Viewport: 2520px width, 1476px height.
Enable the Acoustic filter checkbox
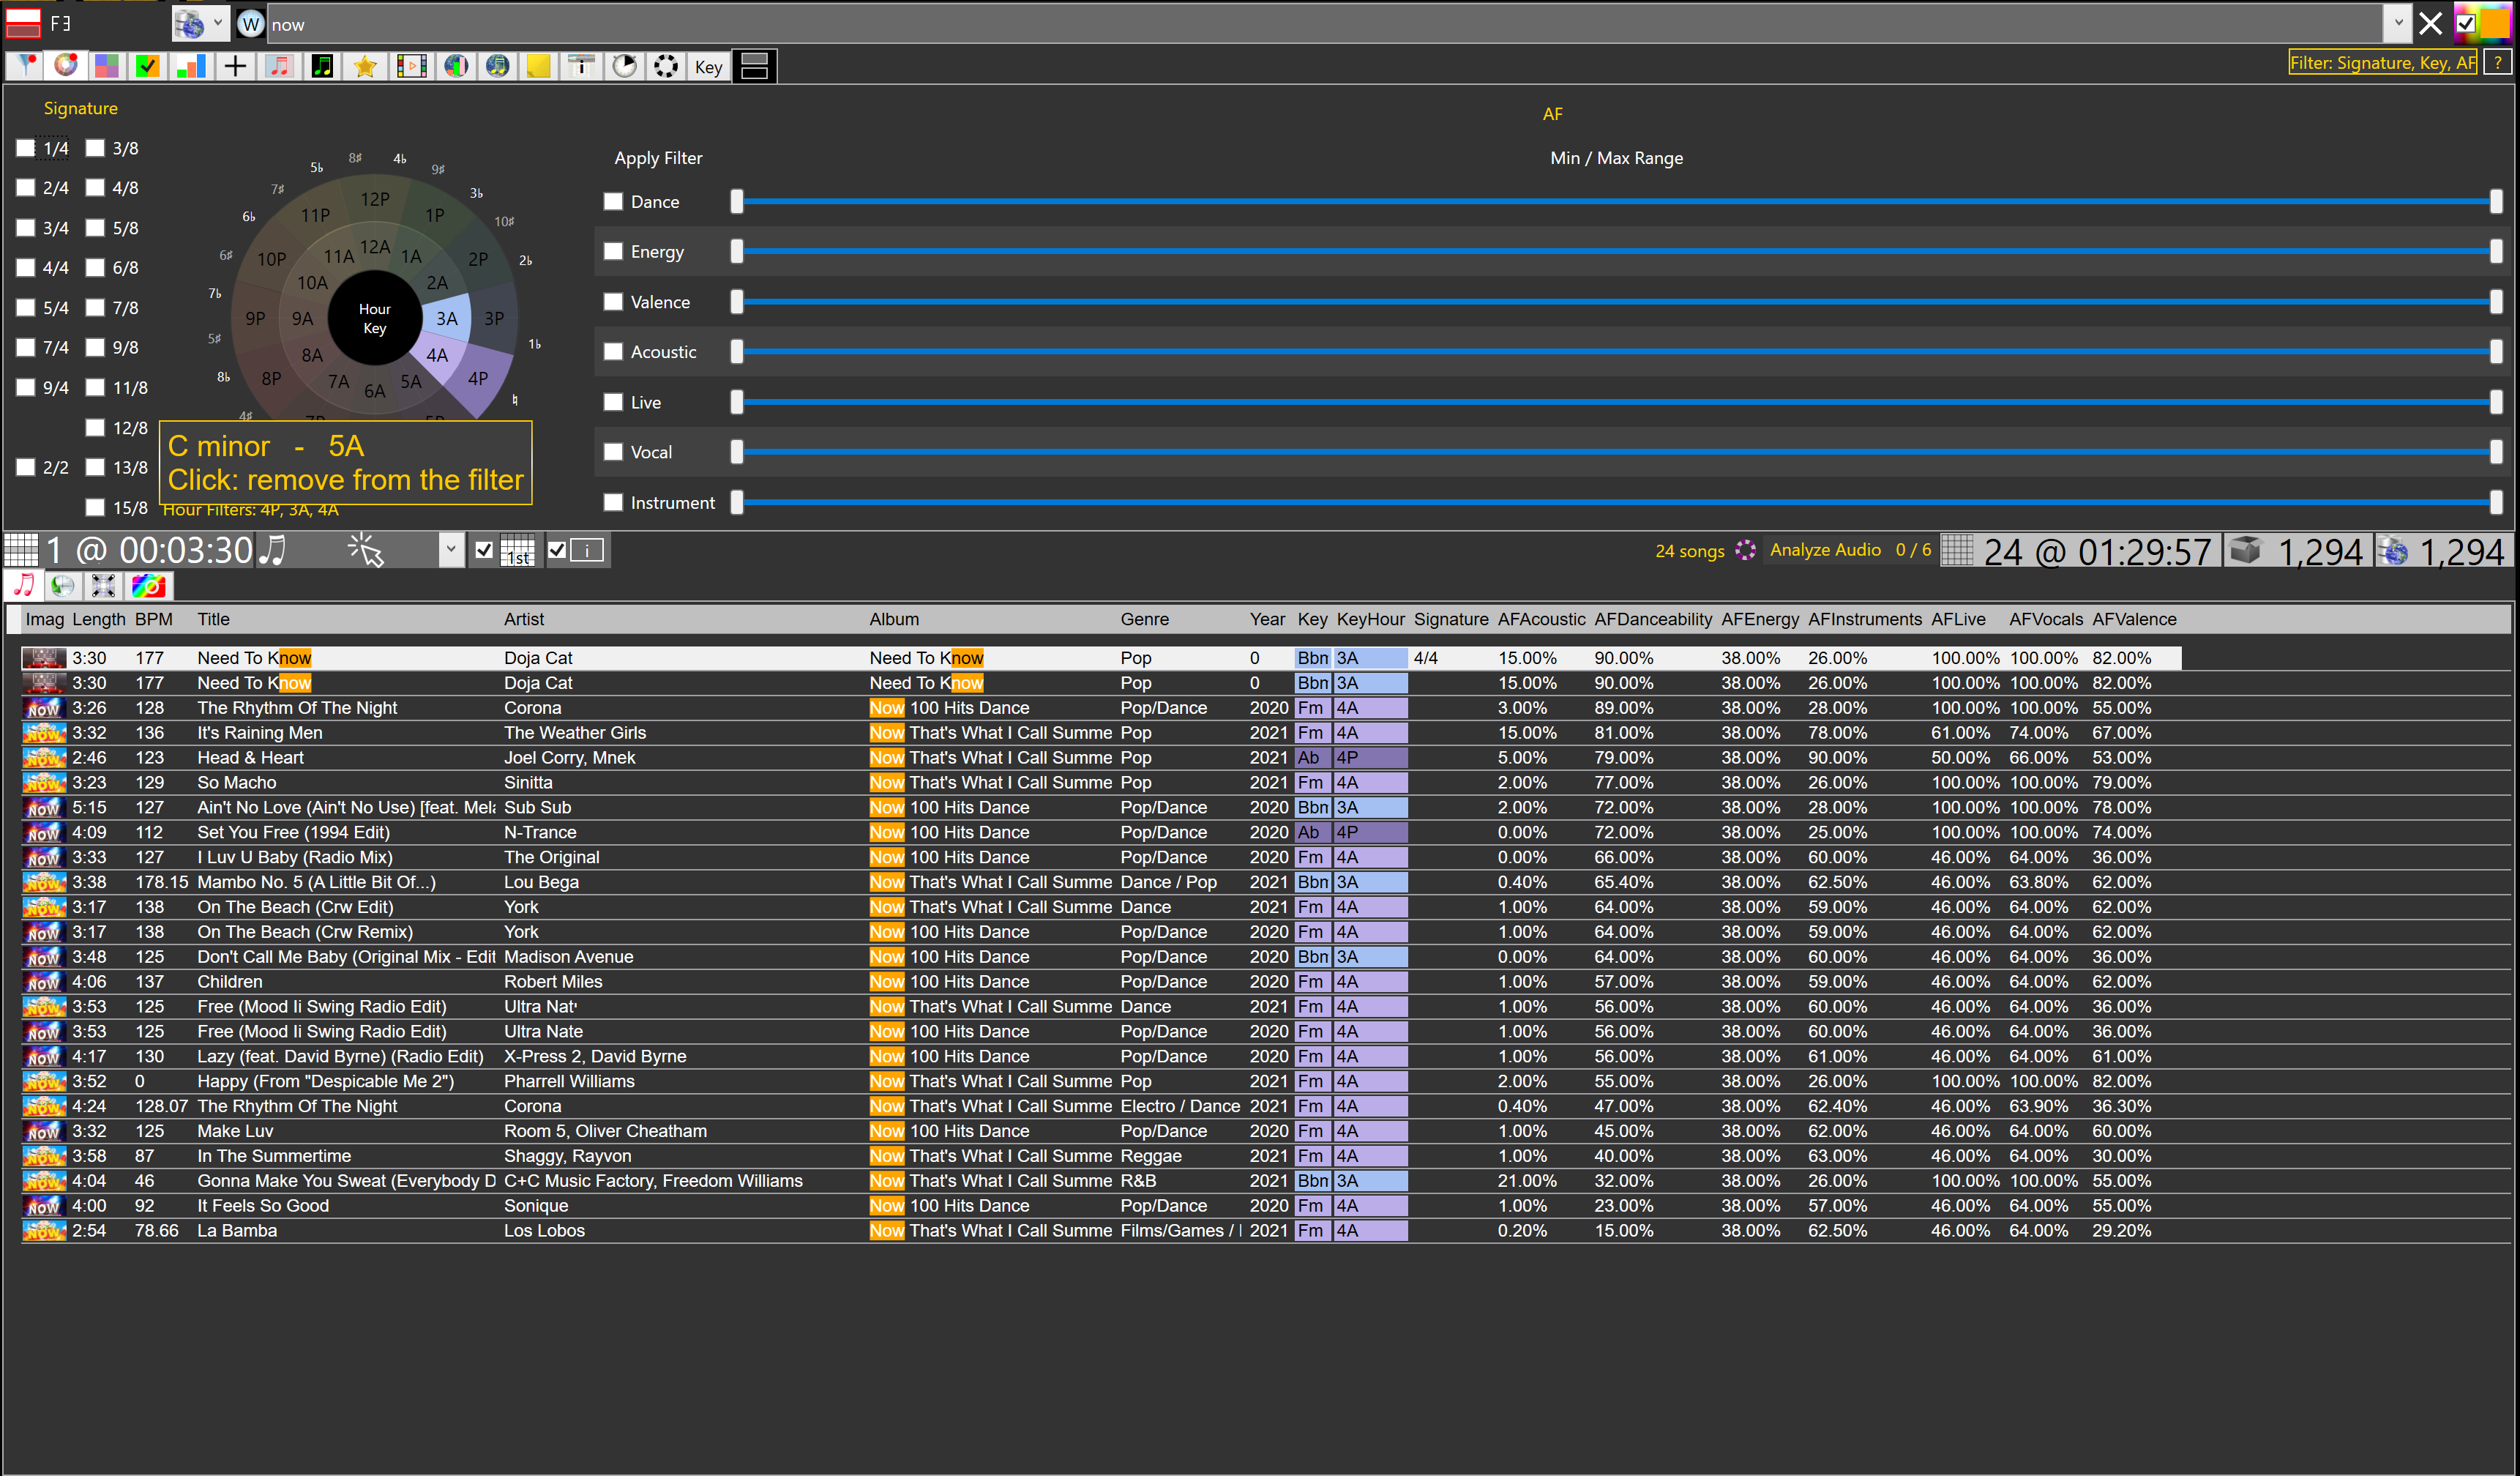point(613,351)
